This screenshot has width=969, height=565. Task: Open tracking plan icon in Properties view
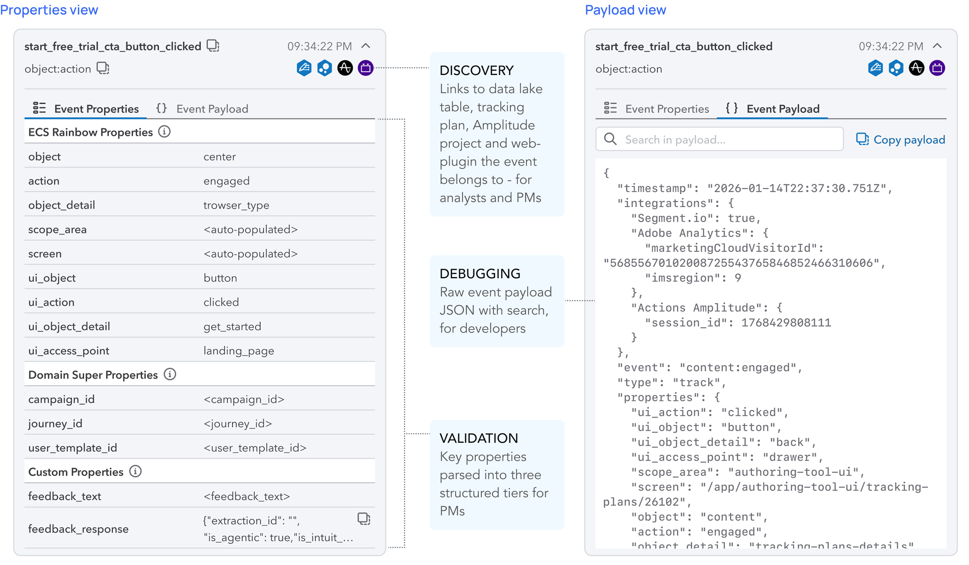click(x=304, y=68)
